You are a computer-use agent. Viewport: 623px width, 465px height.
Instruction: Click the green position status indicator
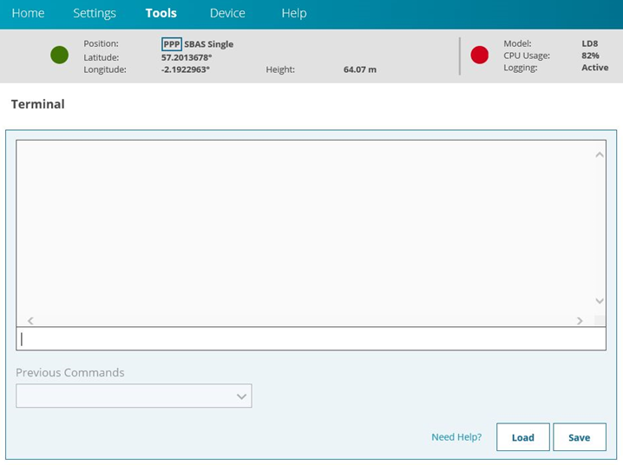59,56
